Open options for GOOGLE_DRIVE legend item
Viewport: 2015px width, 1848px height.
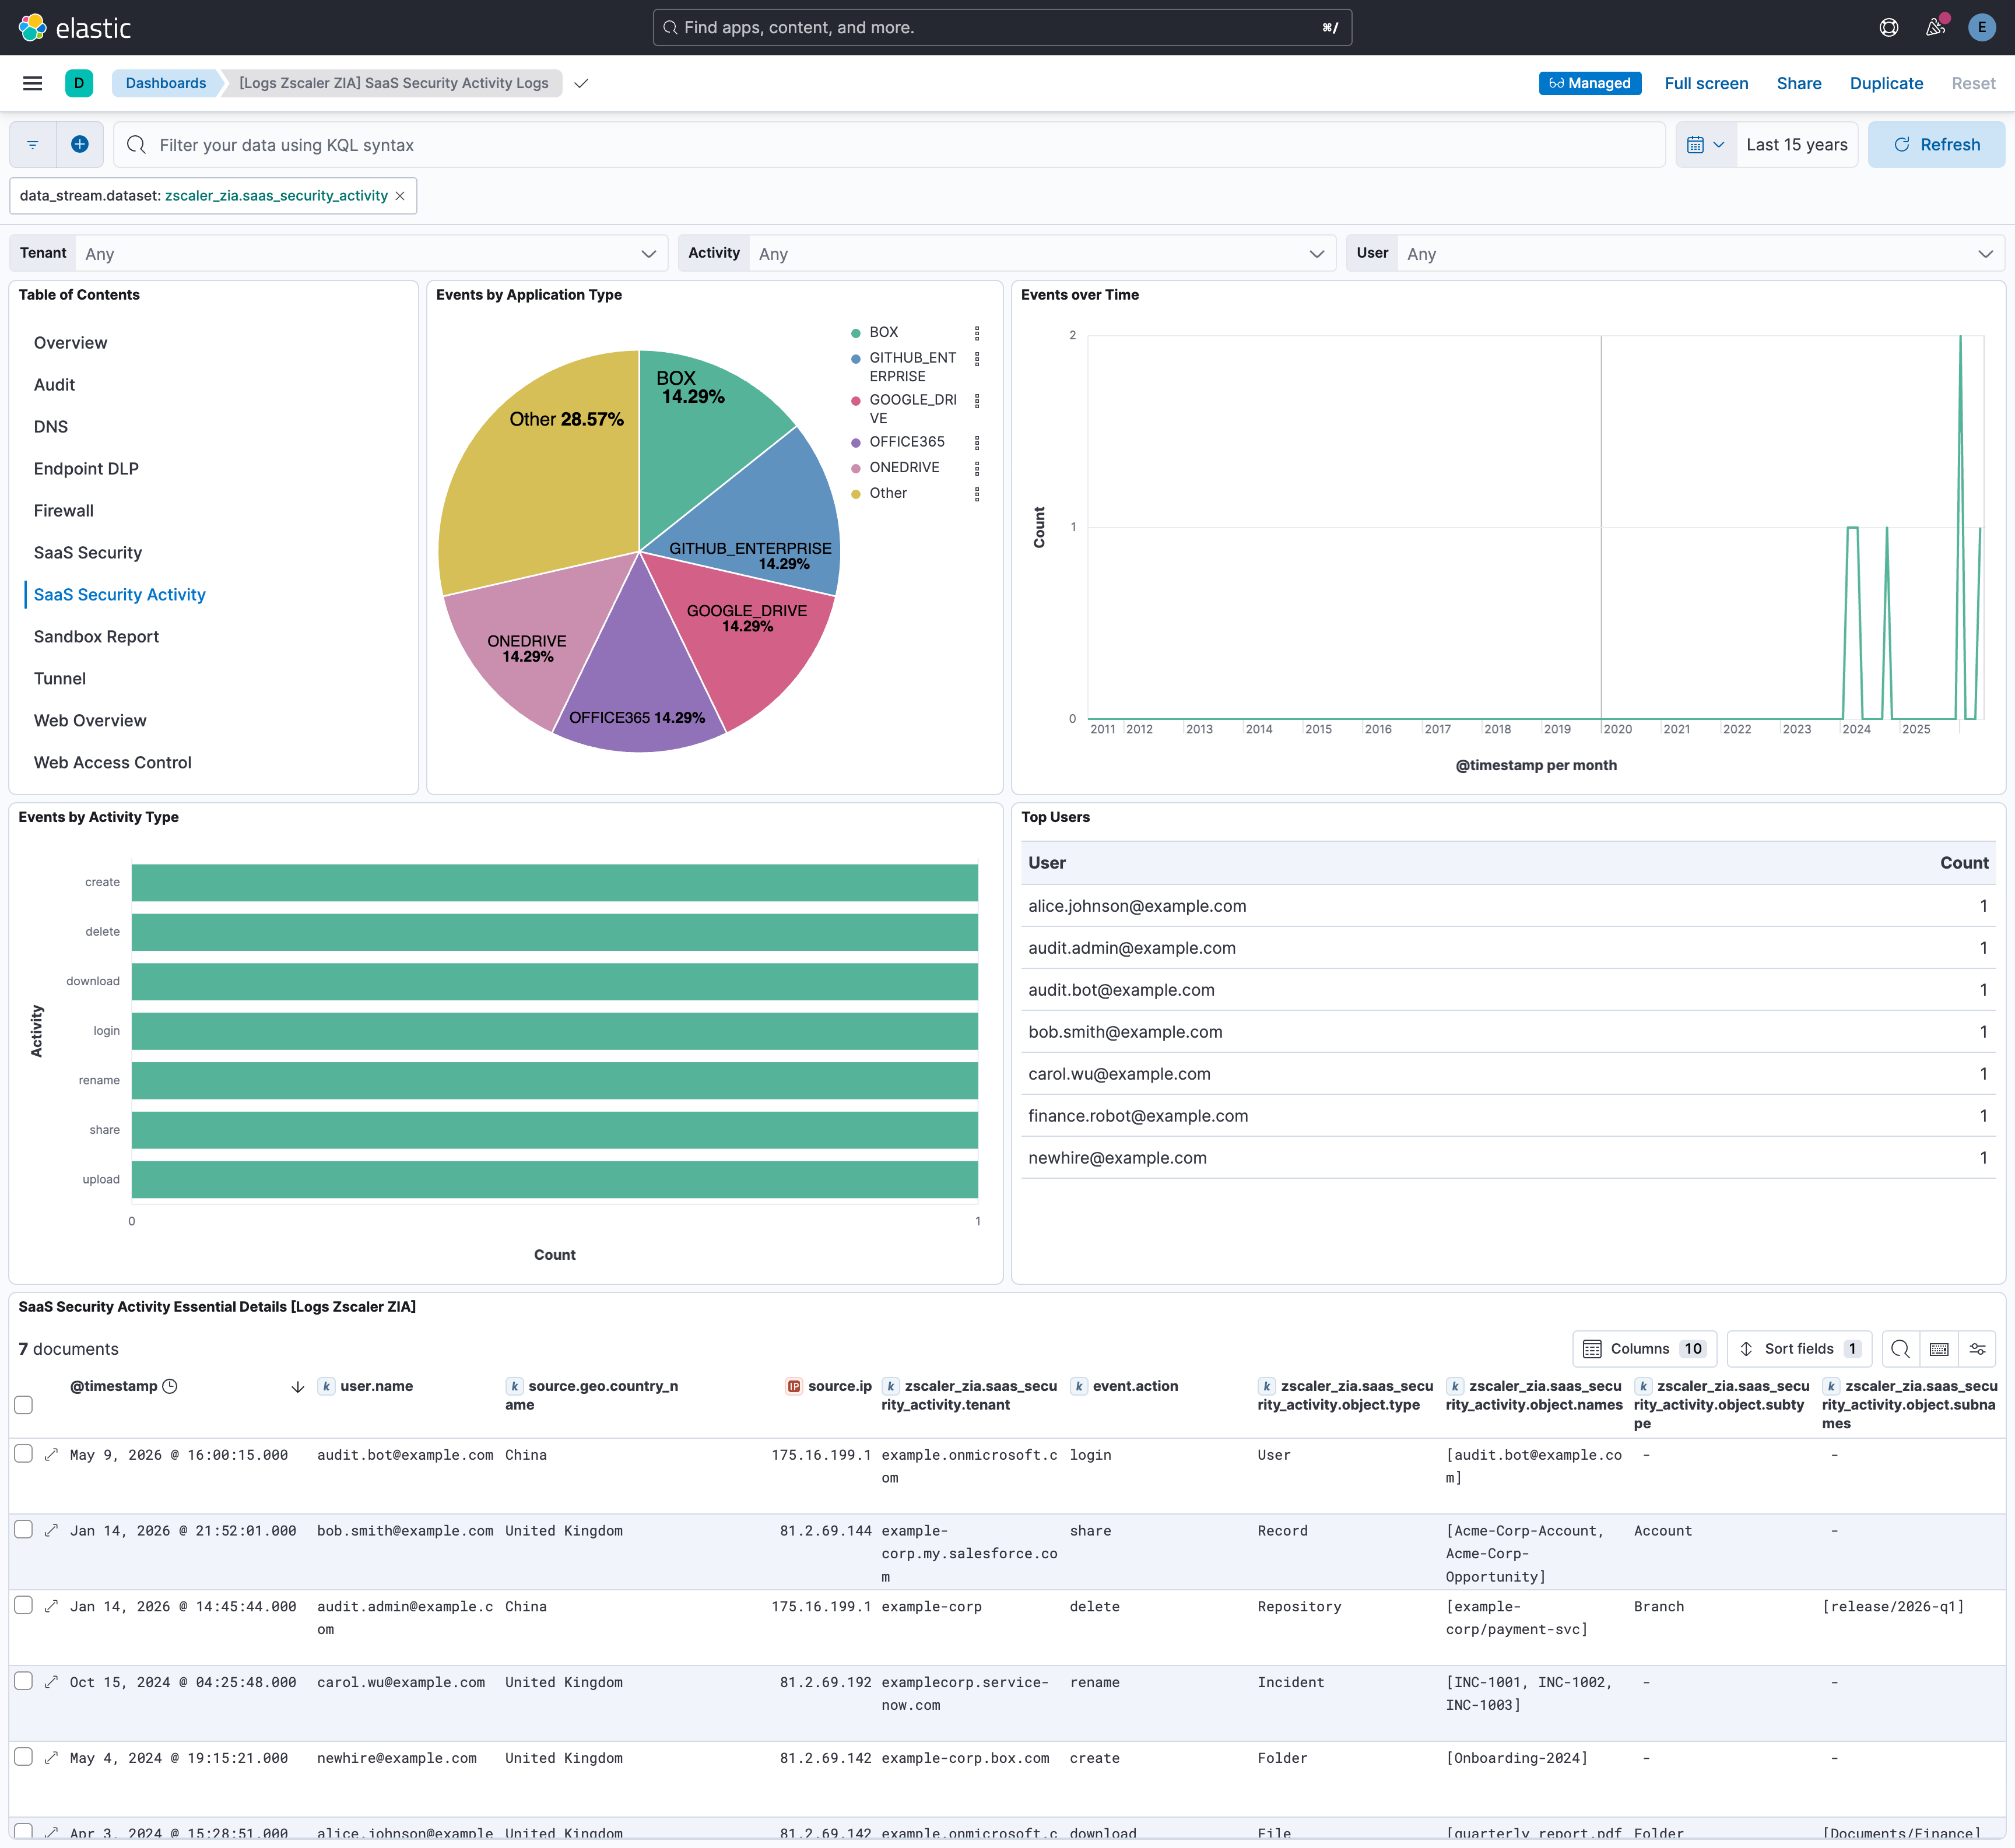(977, 400)
